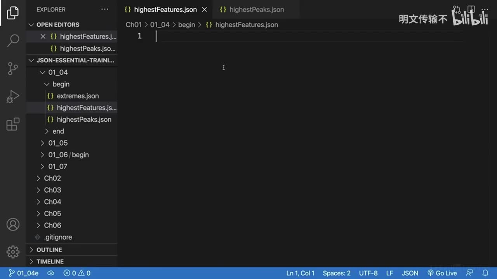Click the EXPLORER panel title
This screenshot has width=497, height=279.
[x=51, y=9]
